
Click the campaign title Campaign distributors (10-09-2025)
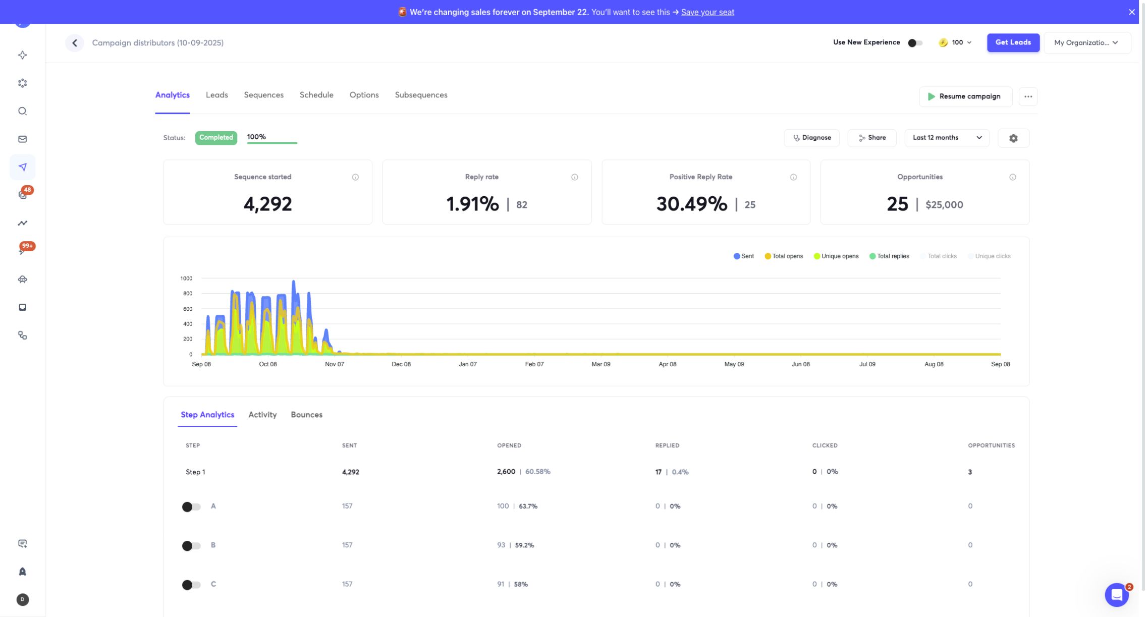pyautogui.click(x=157, y=43)
